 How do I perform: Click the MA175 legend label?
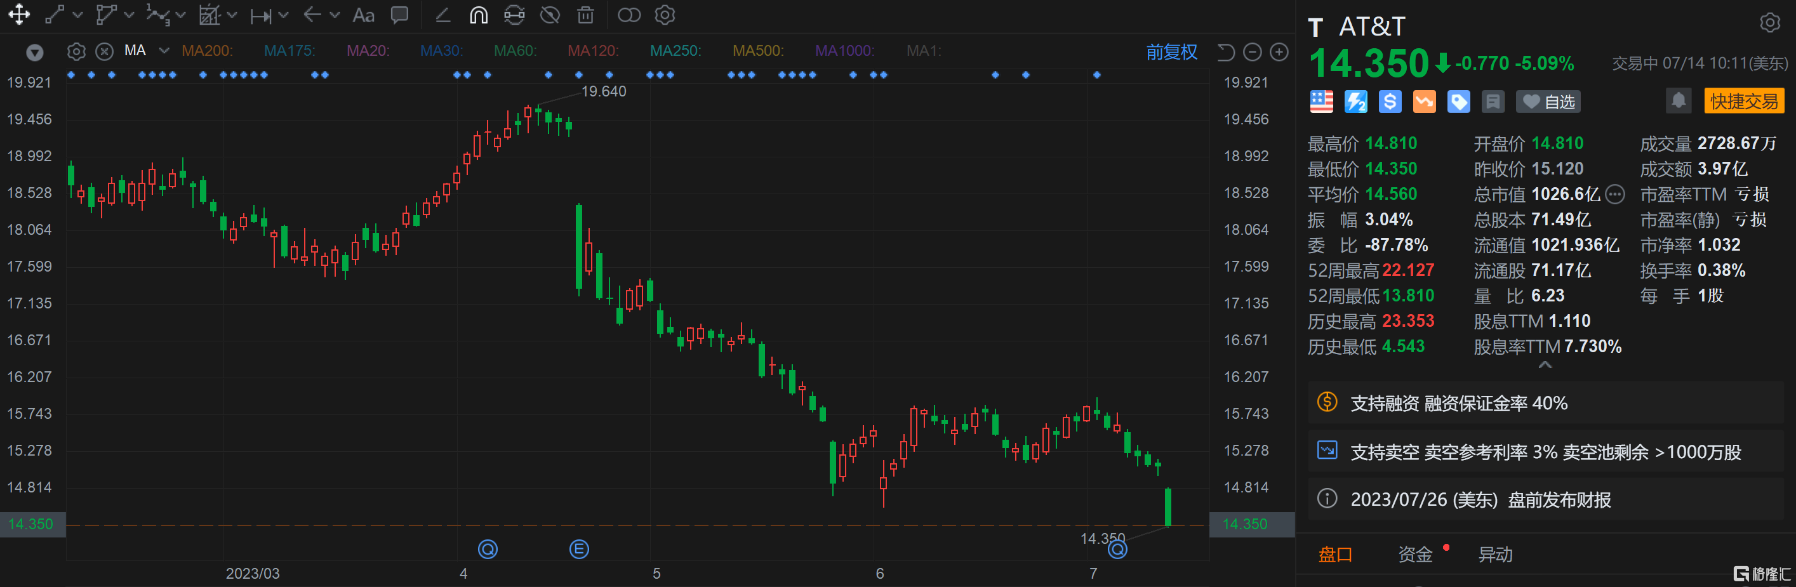[x=289, y=51]
